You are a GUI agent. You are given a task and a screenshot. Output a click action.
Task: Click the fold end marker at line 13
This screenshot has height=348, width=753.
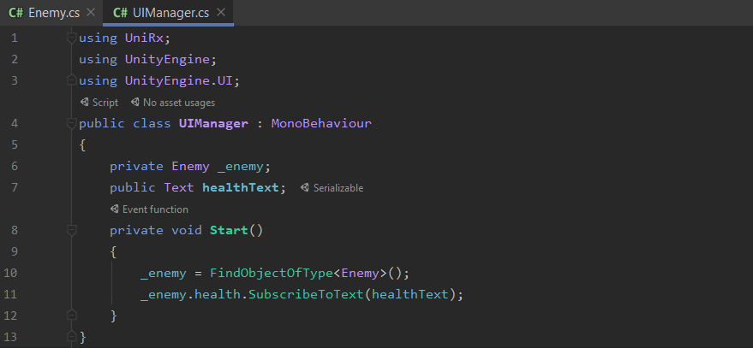click(x=72, y=337)
